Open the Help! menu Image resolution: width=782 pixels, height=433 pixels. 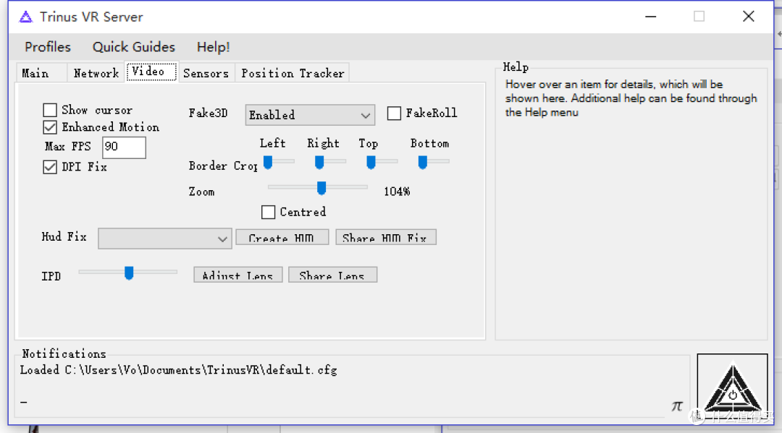pyautogui.click(x=214, y=47)
